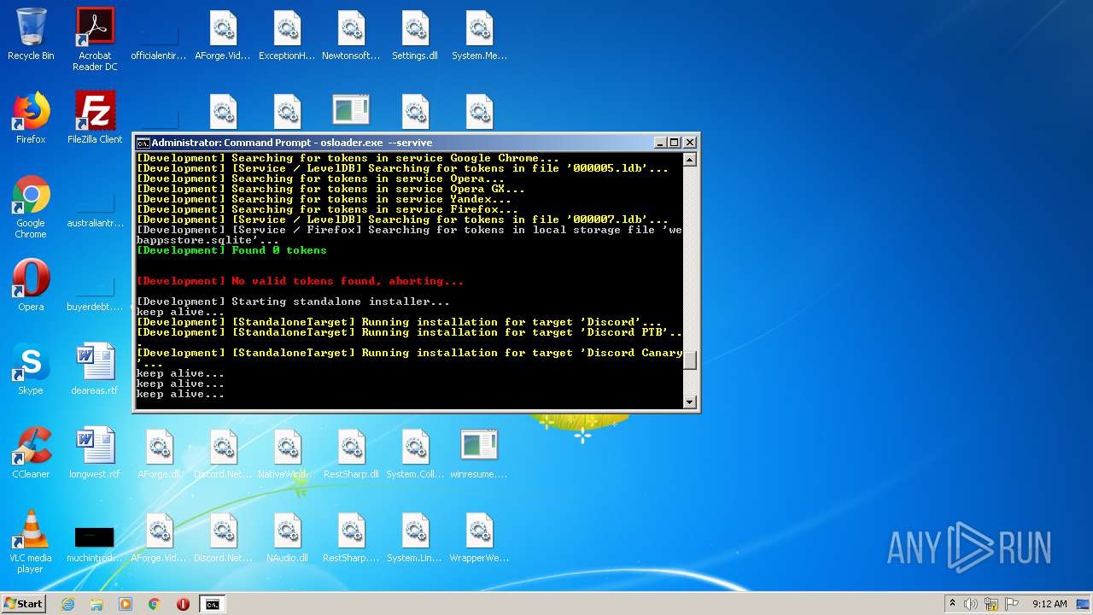The width and height of the screenshot is (1093, 615).
Task: Select the winresume... desktop file
Action: point(479,453)
